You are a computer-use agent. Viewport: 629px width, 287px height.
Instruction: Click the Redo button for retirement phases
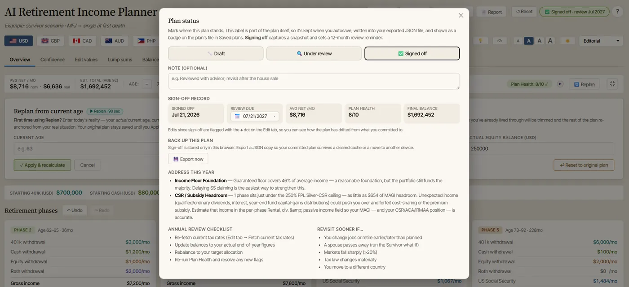101,210
